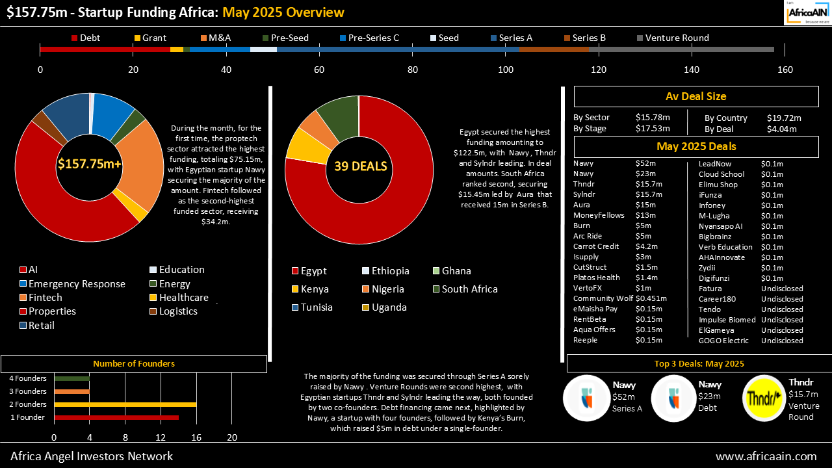
Task: Click the Education sector legend swatch
Action: tap(153, 270)
